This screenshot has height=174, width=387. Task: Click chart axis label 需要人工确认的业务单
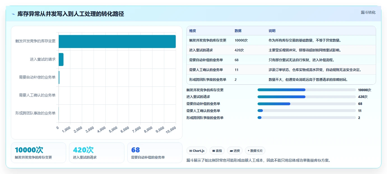pyautogui.click(x=37, y=95)
